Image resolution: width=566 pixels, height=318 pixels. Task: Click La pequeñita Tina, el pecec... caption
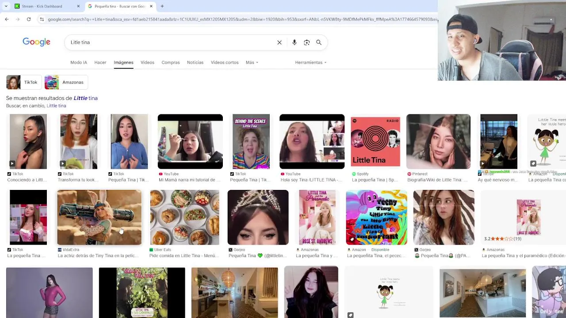(x=376, y=256)
